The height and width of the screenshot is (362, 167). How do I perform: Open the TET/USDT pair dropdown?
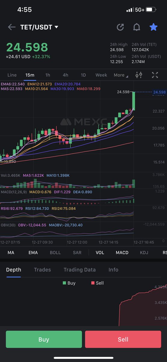[39, 27]
